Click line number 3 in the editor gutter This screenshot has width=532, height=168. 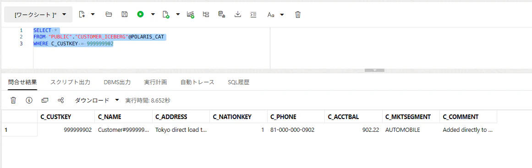tap(21, 43)
